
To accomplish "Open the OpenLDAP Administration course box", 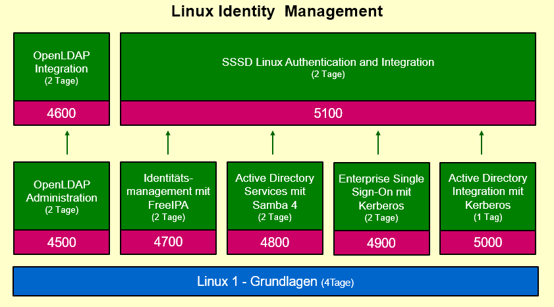I will (61, 196).
